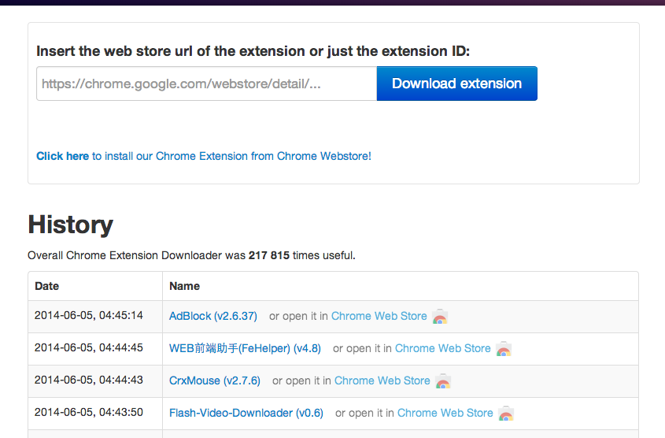Open the AdBlock (v2.6.37) download link
Image resolution: width=665 pixels, height=438 pixels.
click(x=213, y=316)
